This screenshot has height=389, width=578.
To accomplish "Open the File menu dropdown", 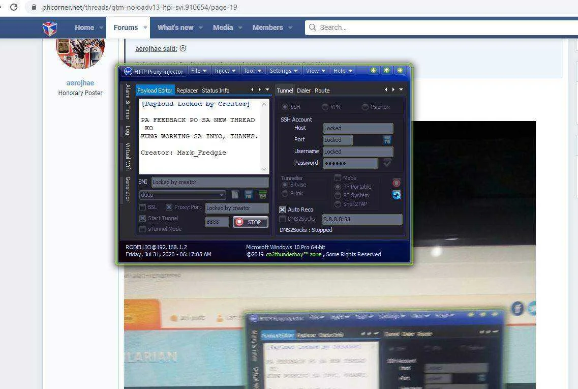I will 199,71.
